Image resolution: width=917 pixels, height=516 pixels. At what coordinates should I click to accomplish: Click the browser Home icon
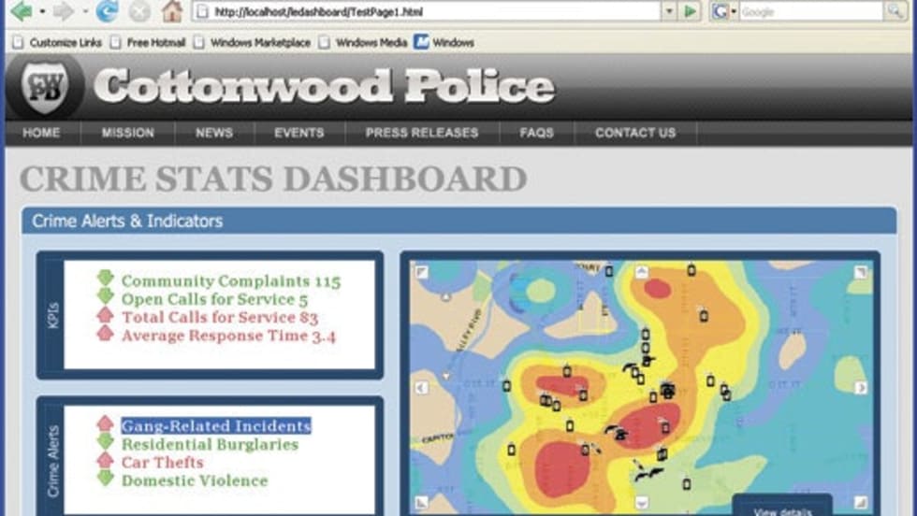point(171,12)
